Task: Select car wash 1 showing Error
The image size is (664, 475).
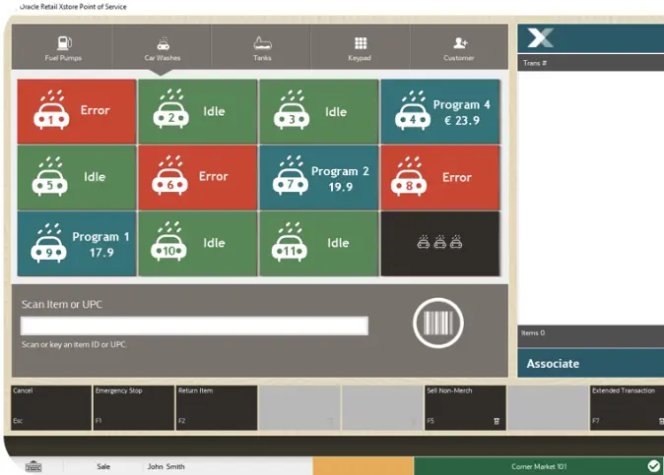Action: (x=76, y=112)
